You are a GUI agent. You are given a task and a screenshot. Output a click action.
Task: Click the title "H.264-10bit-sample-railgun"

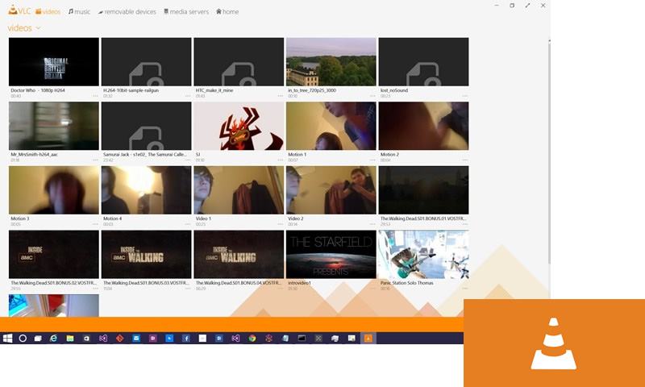(131, 90)
